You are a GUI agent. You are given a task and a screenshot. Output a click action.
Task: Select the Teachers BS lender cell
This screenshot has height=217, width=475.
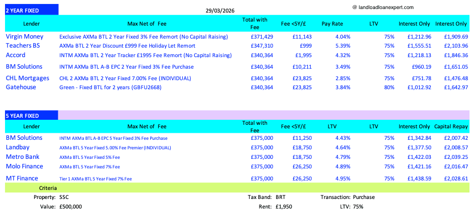pos(22,46)
